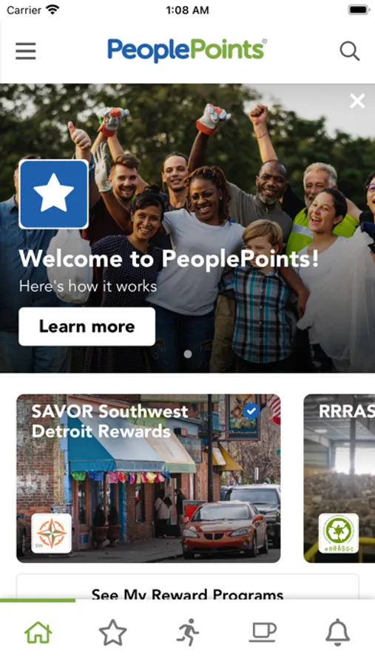Select the carousel page indicator dot
This screenshot has height=665, width=375.
188,354
